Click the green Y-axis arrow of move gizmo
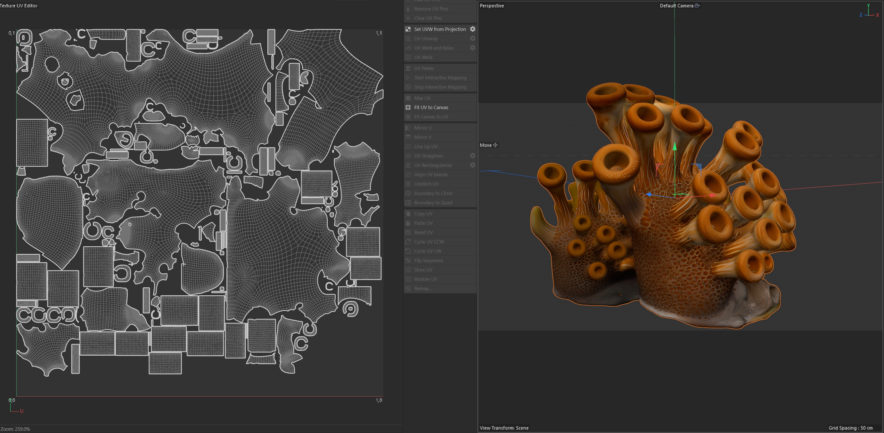Screen dimensions: 884x433 (675, 147)
